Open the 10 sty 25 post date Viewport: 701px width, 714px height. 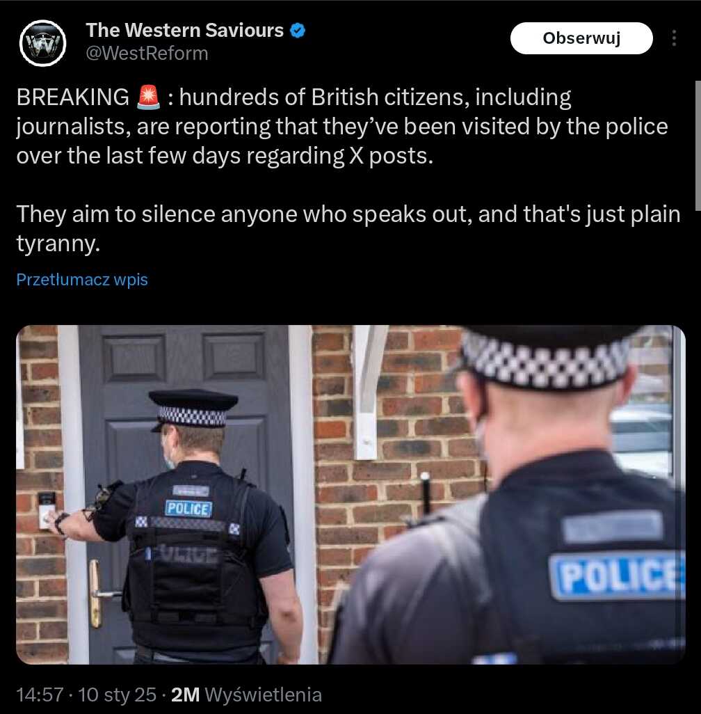tap(117, 695)
